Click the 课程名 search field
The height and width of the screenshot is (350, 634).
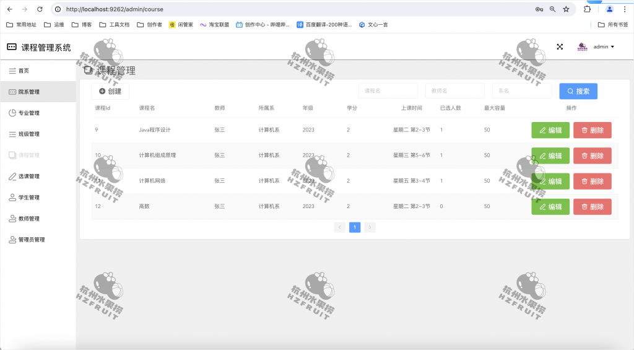pyautogui.click(x=388, y=91)
